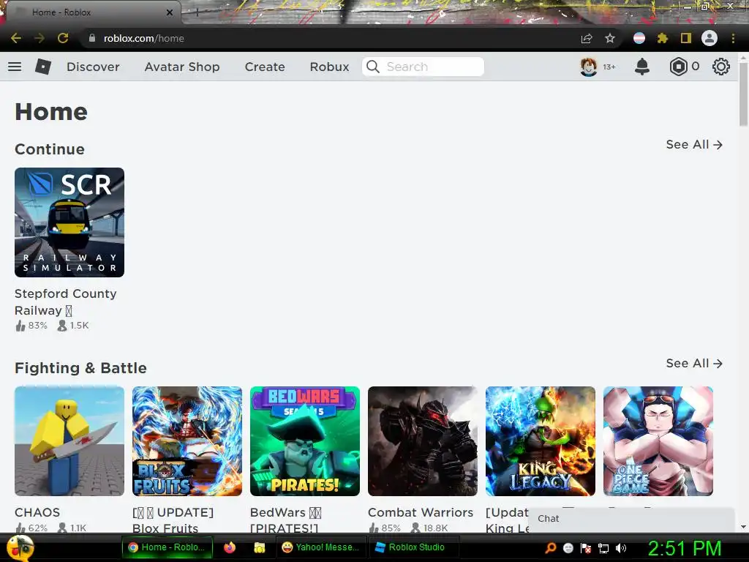Viewport: 749px width, 562px height.
Task: Click the network tray icon
Action: click(x=603, y=548)
